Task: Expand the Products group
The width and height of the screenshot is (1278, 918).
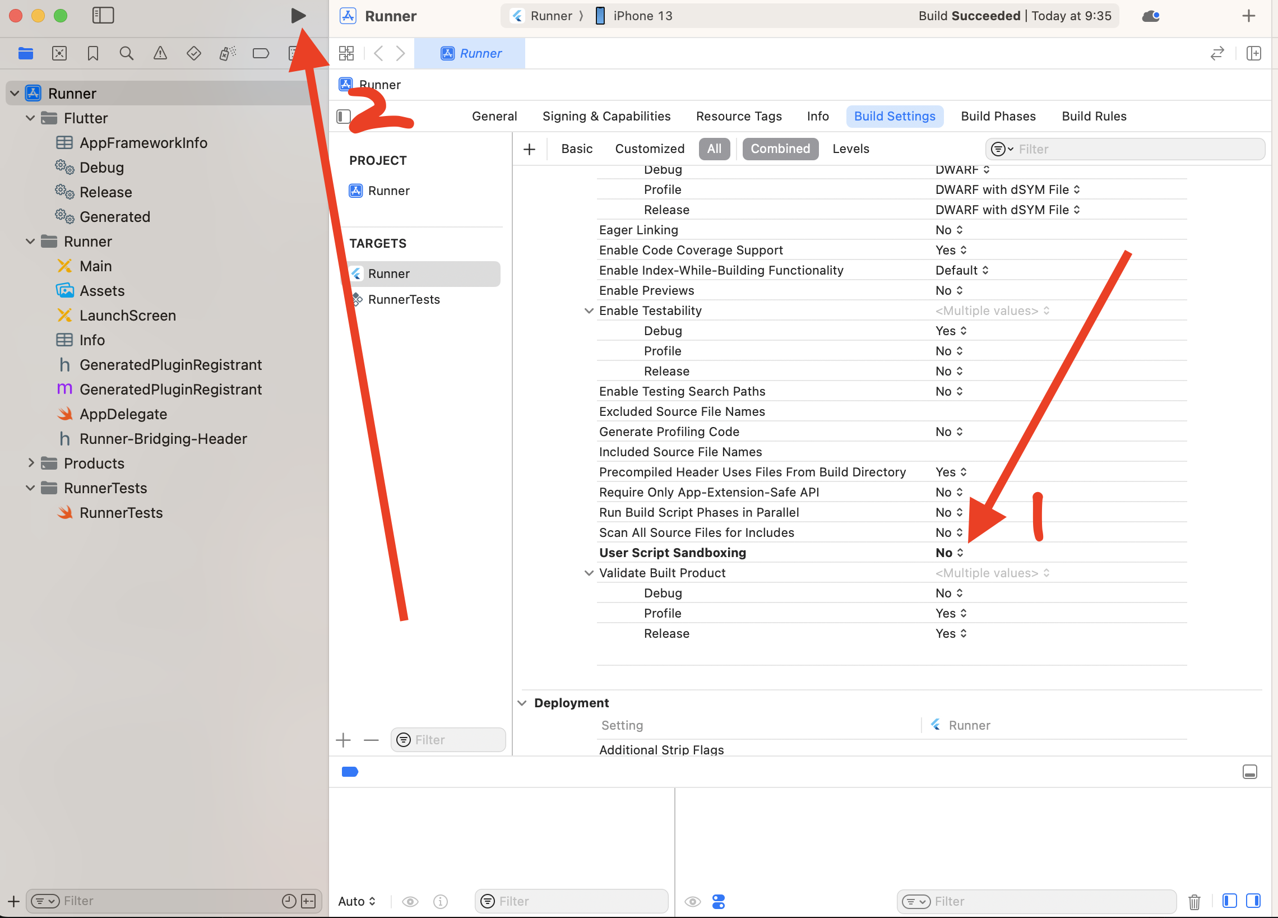Action: 30,463
